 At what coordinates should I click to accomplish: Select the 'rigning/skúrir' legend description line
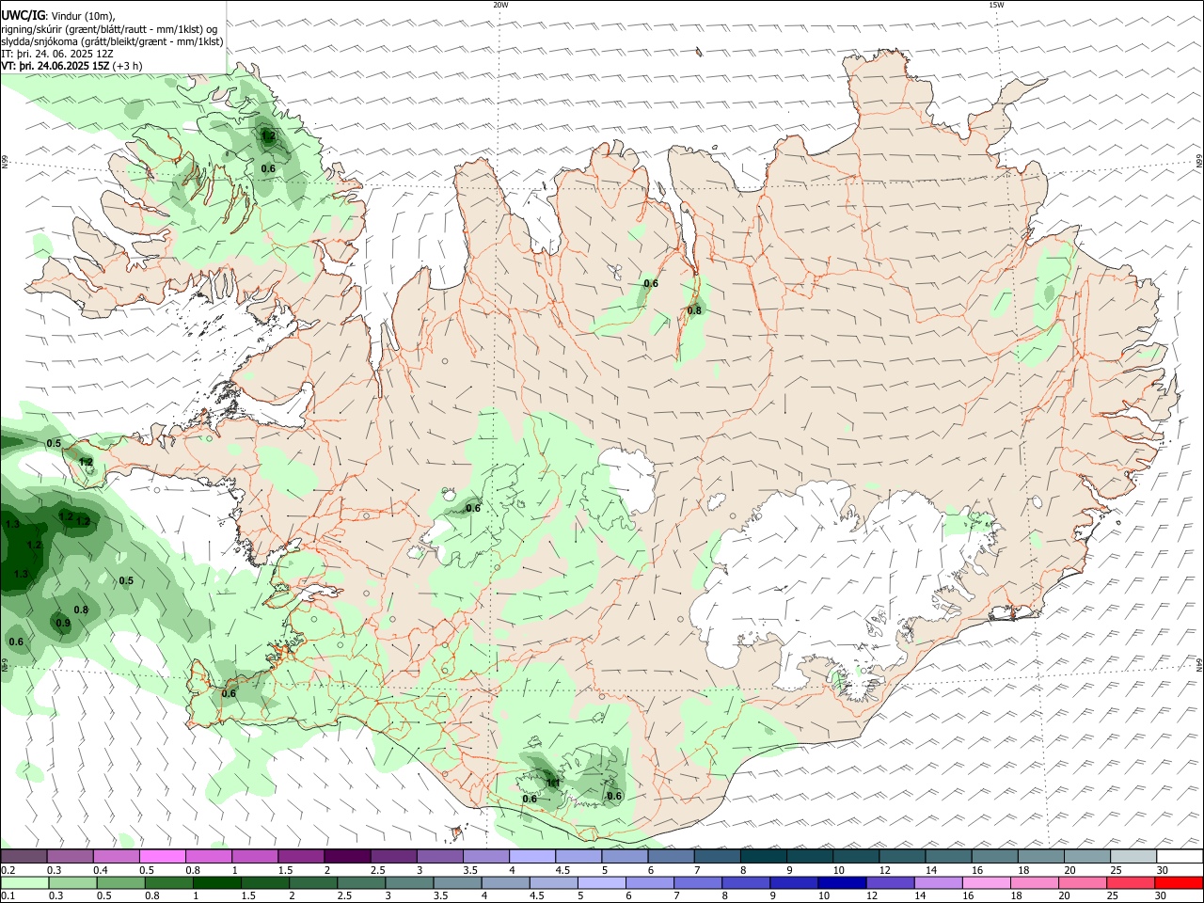point(109,29)
